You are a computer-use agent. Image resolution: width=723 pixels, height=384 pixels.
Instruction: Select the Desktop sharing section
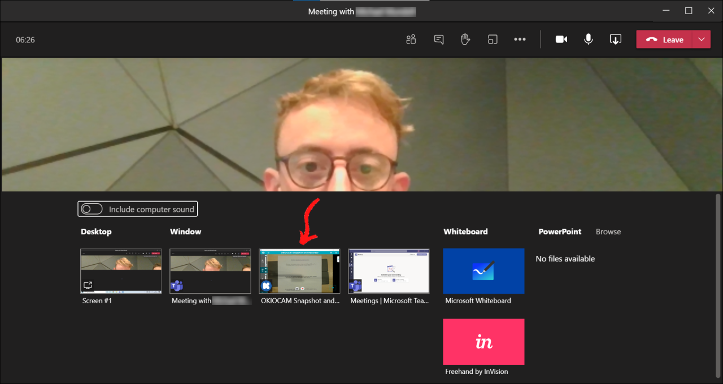coord(96,232)
